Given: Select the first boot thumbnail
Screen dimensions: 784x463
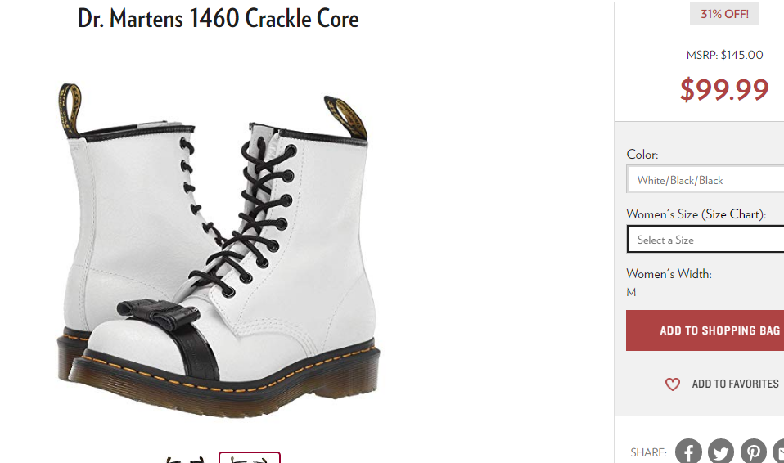Looking at the screenshot, I should point(186,458).
